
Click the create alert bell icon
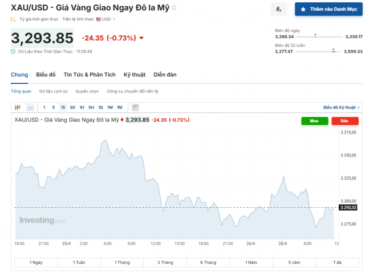[278, 9]
